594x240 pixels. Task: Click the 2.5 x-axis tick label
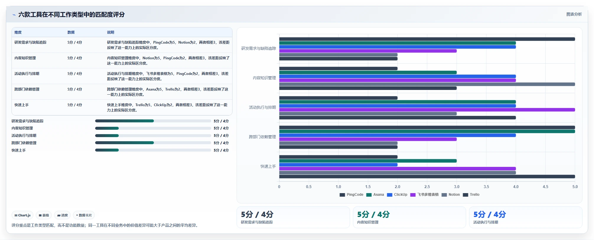[x=427, y=187]
